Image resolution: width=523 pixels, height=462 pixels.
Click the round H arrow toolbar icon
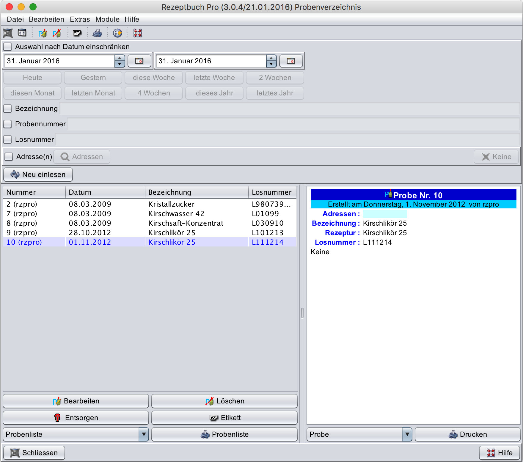point(117,33)
